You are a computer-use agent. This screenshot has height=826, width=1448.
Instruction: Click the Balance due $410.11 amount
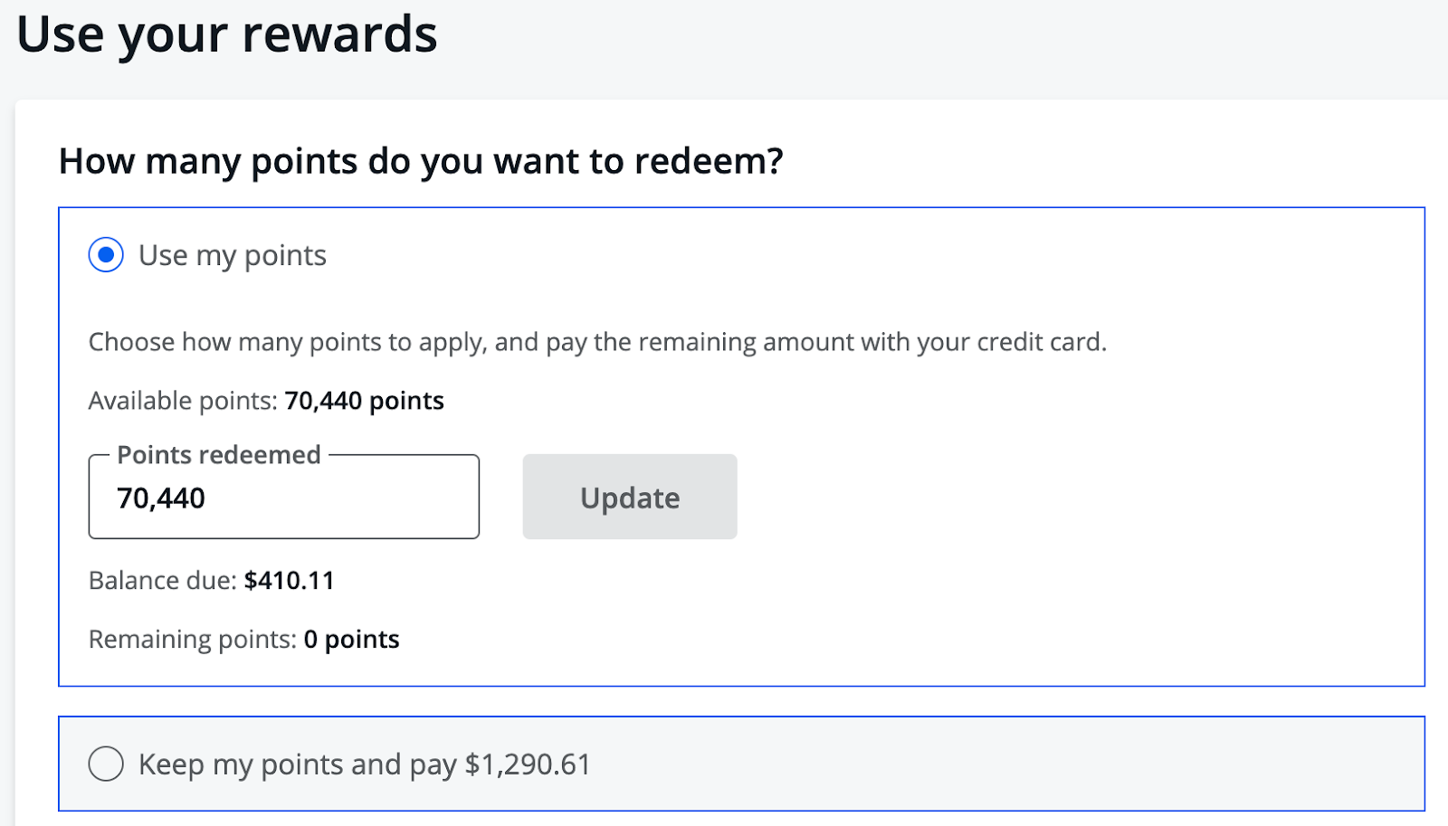tap(290, 581)
